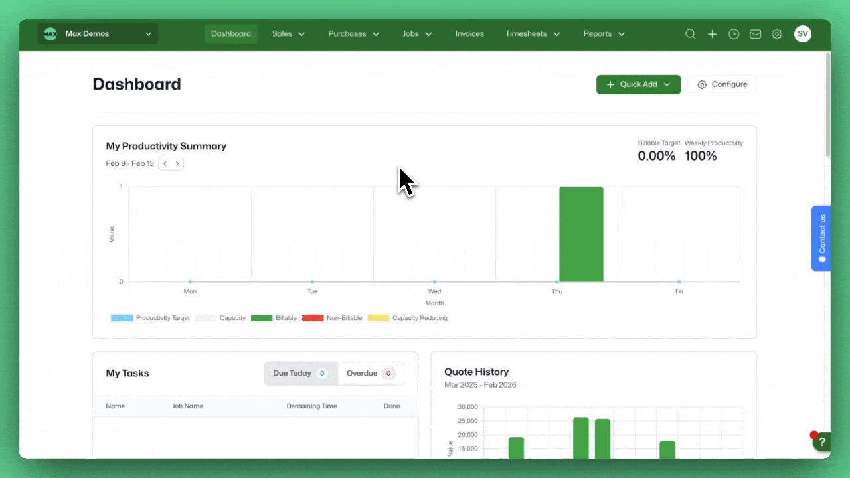
Task: Toggle the Billable legend series
Action: pos(274,318)
